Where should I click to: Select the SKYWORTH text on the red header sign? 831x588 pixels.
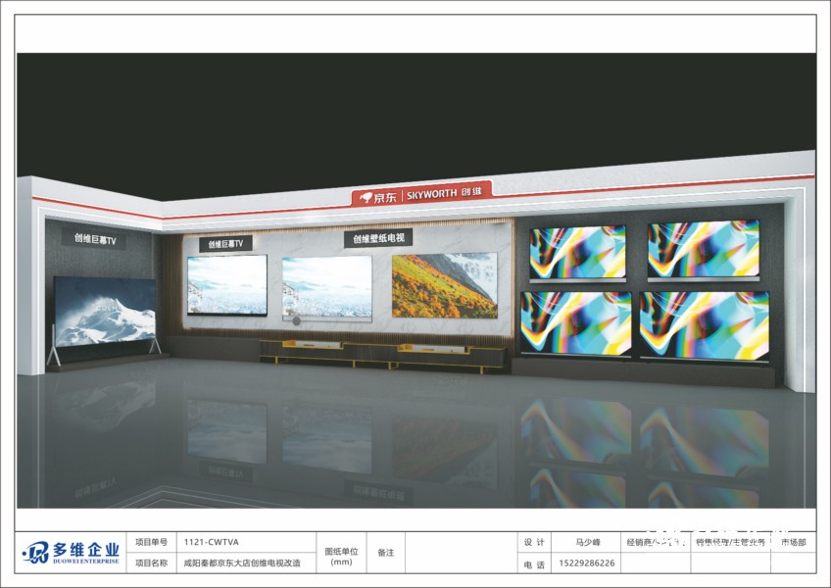coord(431,194)
